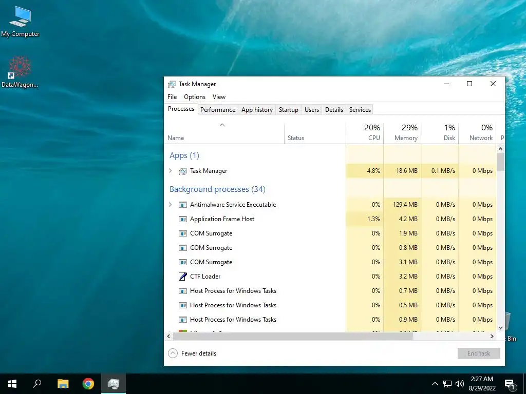Collapse to Fewer details
Image resolution: width=526 pixels, height=394 pixels.
point(192,353)
